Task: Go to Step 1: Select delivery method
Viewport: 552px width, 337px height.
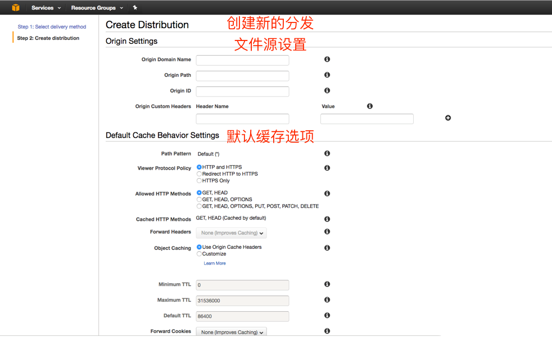Action: [x=52, y=27]
